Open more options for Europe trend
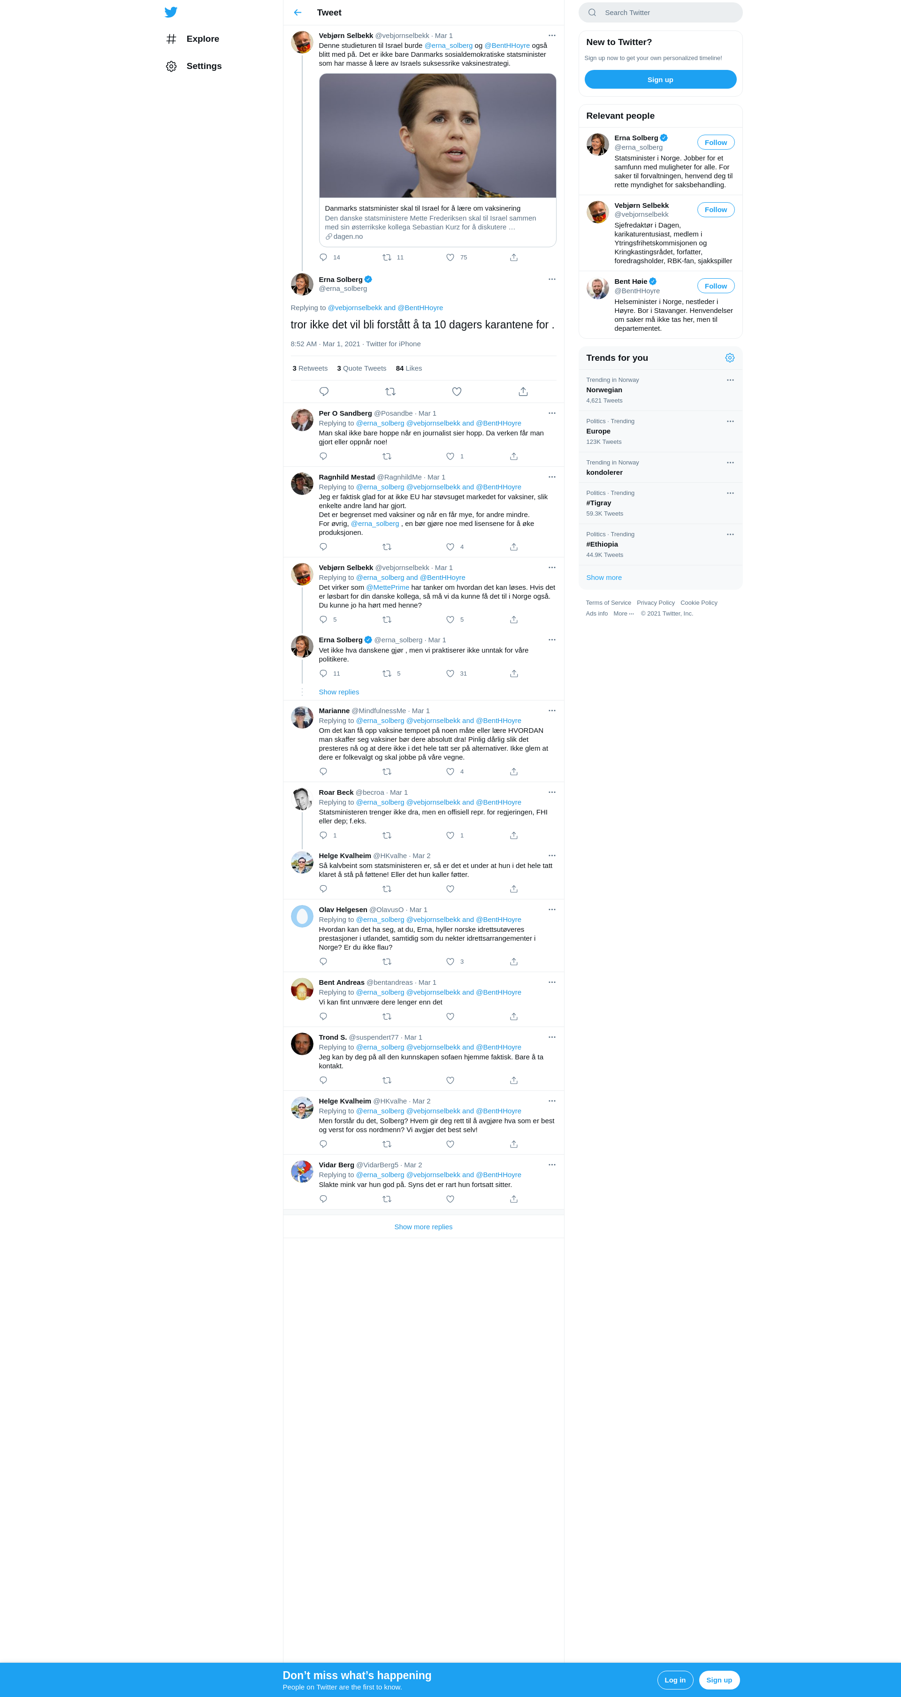Image resolution: width=901 pixels, height=1697 pixels. 730,421
